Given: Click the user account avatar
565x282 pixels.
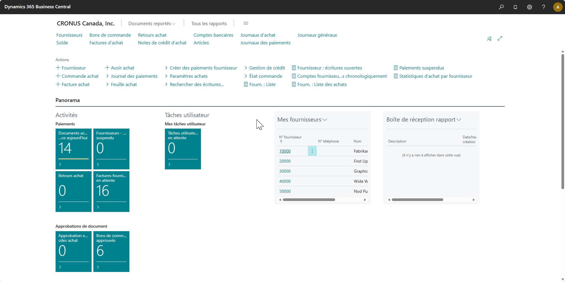Looking at the screenshot, I should tap(558, 7).
